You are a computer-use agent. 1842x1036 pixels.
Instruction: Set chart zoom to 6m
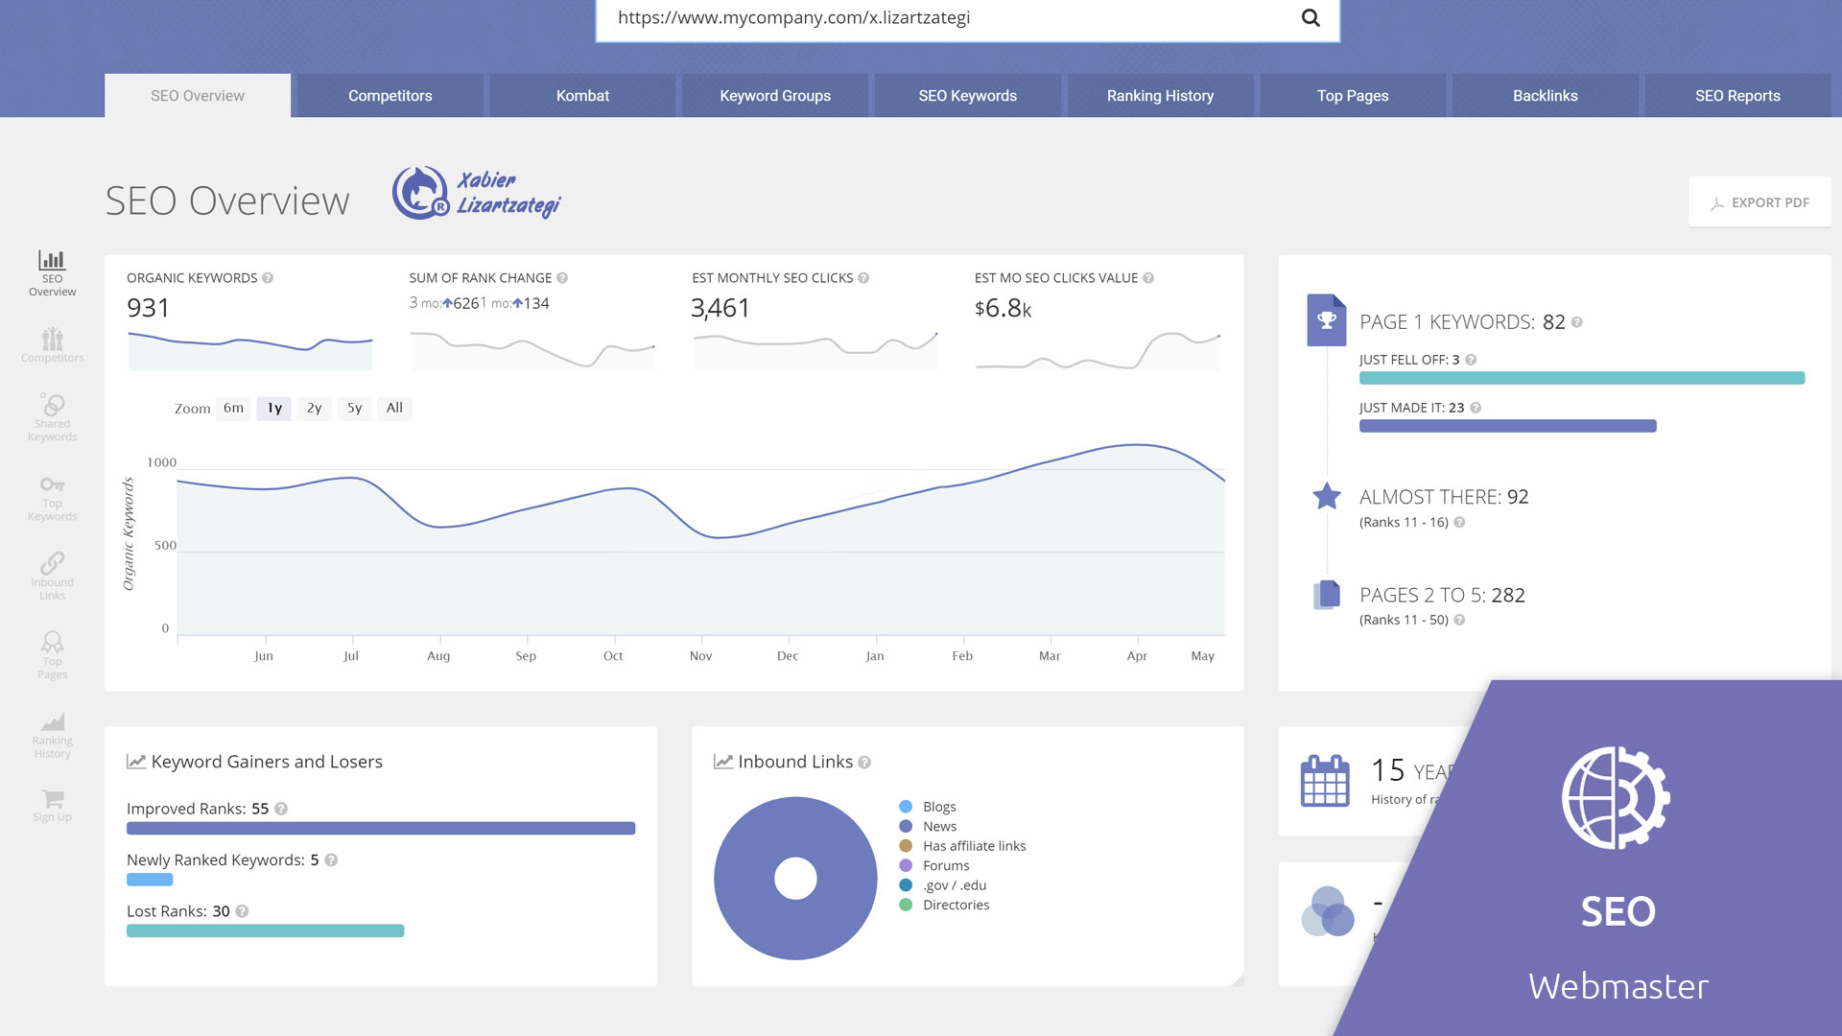(233, 408)
